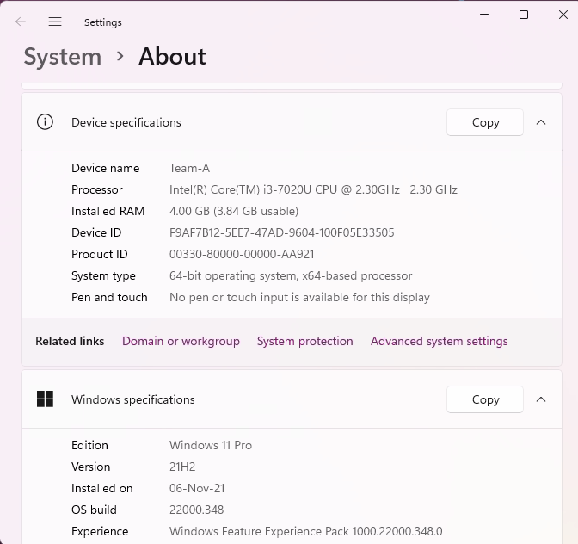Viewport: 578px width, 544px height.
Task: Maximize the Settings window
Action: 524,15
